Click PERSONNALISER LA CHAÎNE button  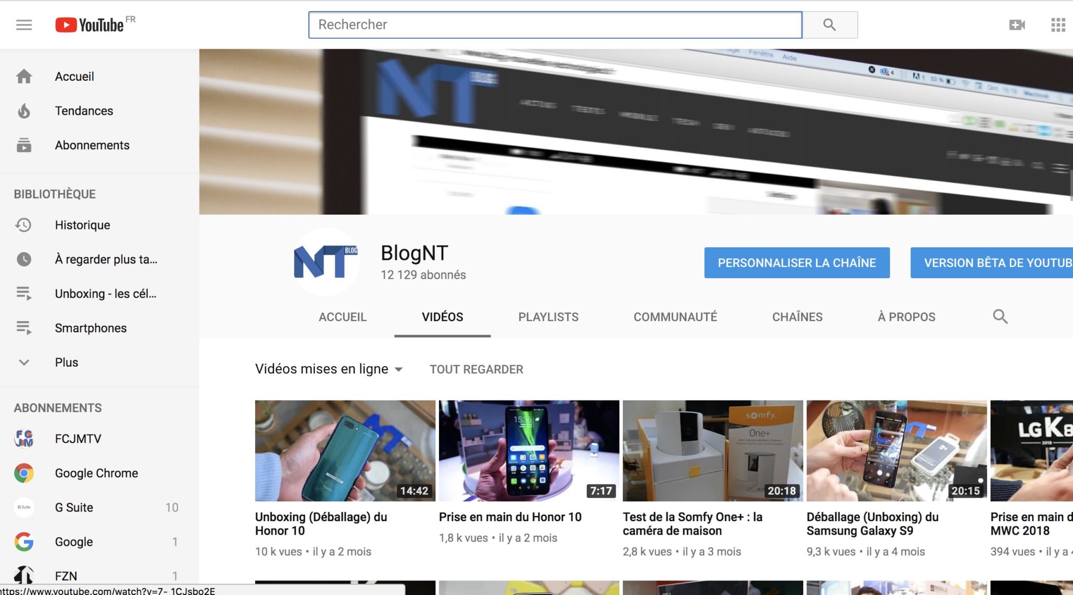(x=797, y=261)
